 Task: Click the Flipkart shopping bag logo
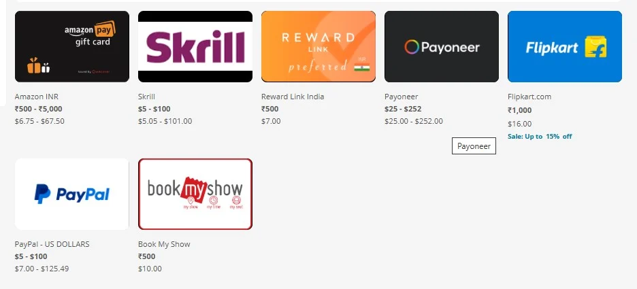pyautogui.click(x=595, y=47)
